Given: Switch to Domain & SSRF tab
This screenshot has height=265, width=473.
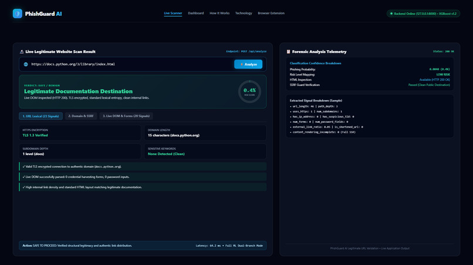Looking at the screenshot, I should (x=81, y=116).
